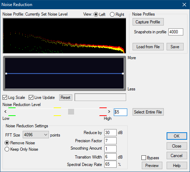Viewport: 190px width, 172px height.
Task: Reset the reduction curve
Action: pyautogui.click(x=66, y=98)
